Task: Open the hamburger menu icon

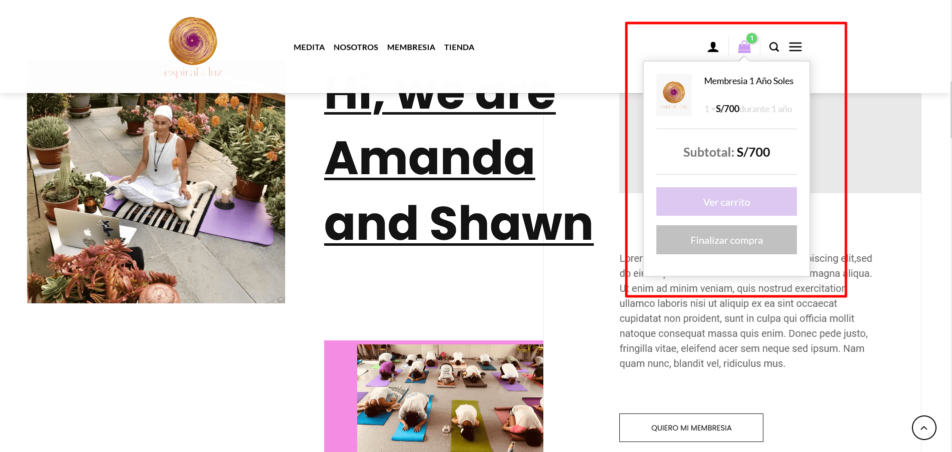Action: [x=795, y=47]
